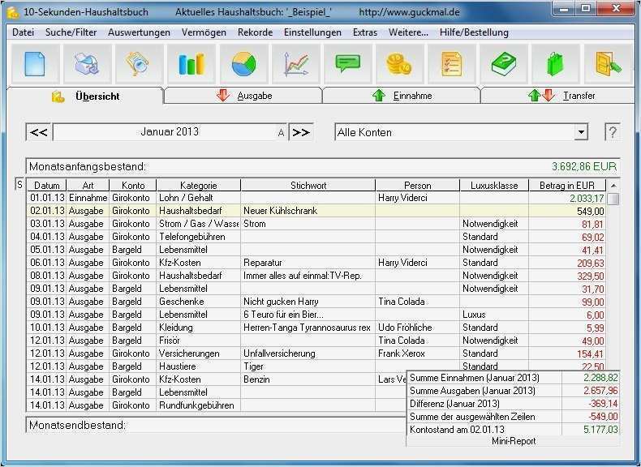Go to next month with >> button
The height and width of the screenshot is (467, 641).
301,132
